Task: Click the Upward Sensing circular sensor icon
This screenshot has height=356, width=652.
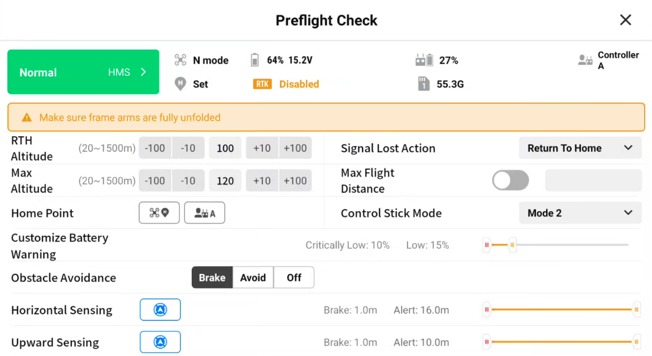Action: click(160, 342)
